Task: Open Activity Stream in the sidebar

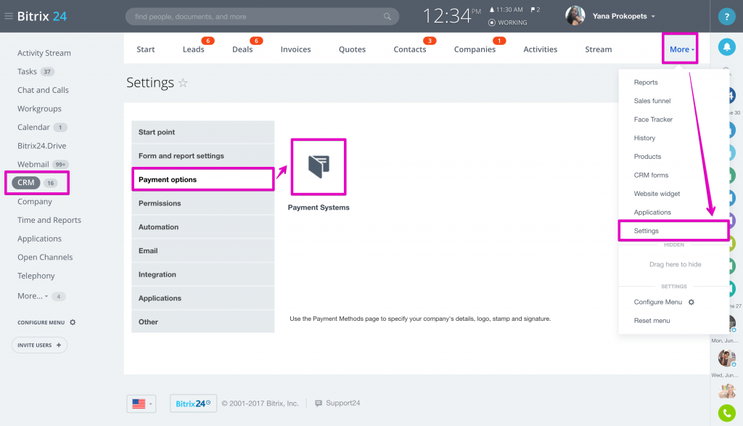Action: coord(44,53)
